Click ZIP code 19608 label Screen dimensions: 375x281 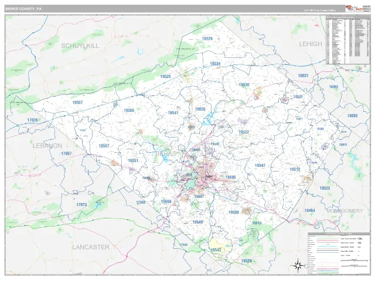coord(166,201)
